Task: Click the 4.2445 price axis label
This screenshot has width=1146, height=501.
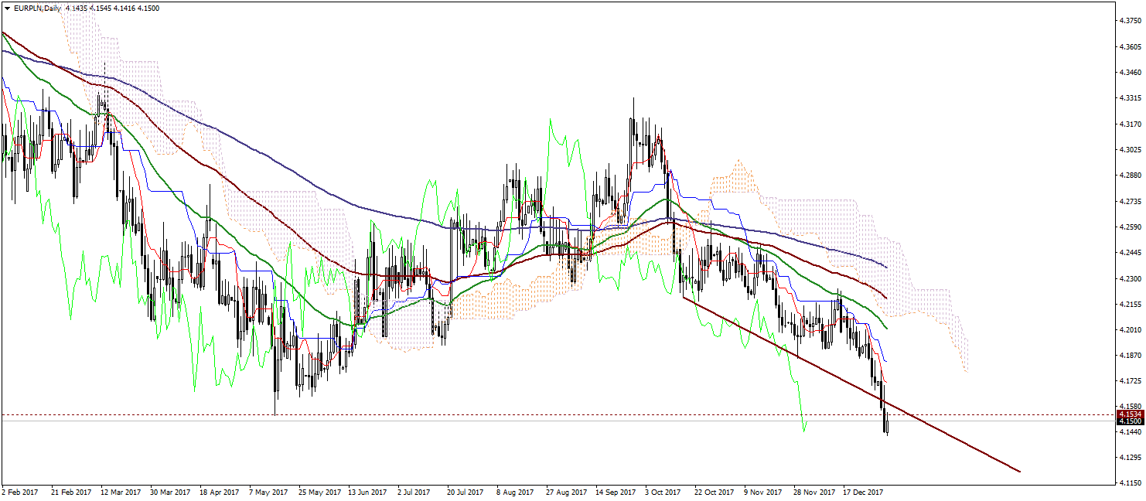Action: (1131, 252)
